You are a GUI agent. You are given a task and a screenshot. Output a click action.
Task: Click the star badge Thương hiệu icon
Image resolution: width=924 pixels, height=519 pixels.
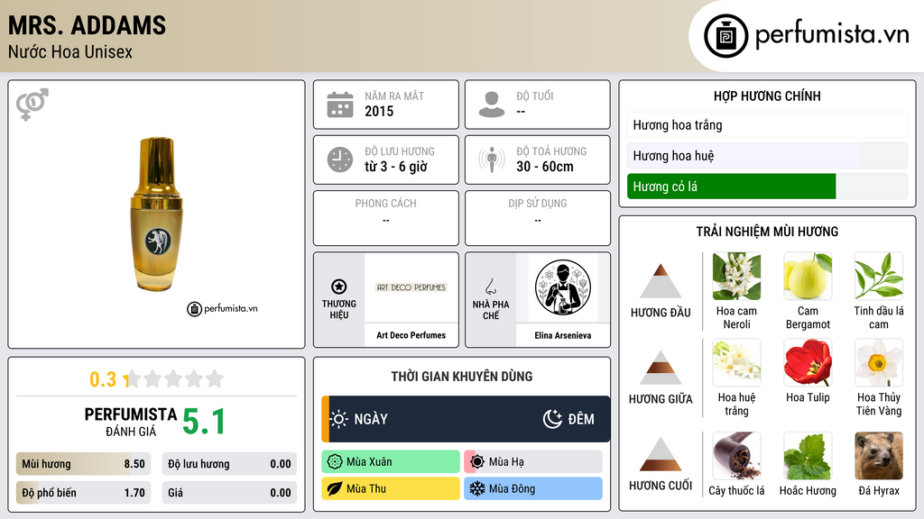(339, 287)
